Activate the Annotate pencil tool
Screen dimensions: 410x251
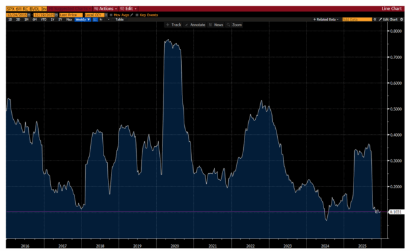[x=196, y=24]
